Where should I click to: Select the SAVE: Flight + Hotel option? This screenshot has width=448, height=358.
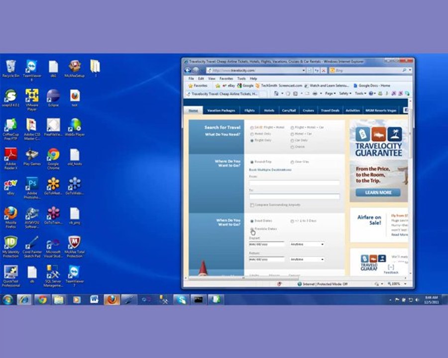pos(252,128)
